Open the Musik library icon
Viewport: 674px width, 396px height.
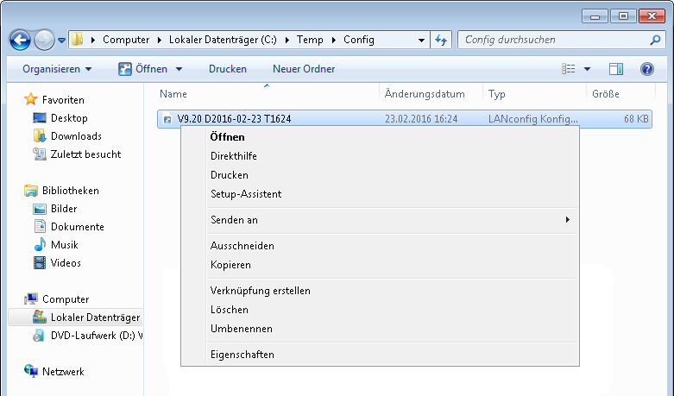coord(39,245)
